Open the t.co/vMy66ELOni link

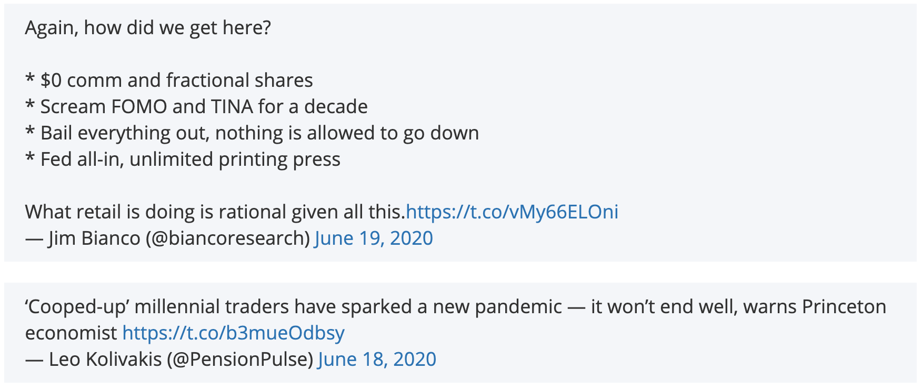click(512, 212)
